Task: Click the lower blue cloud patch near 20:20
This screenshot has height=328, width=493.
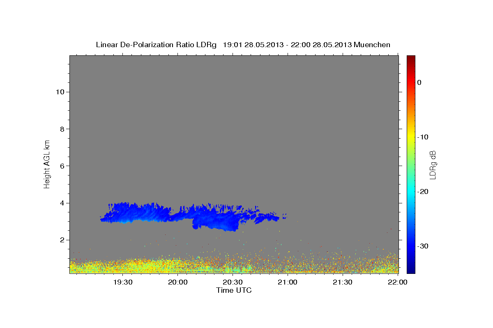Action: (x=216, y=222)
